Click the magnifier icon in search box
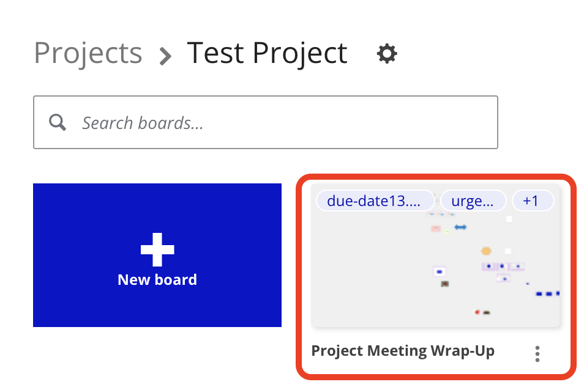584x390 pixels. click(x=58, y=123)
